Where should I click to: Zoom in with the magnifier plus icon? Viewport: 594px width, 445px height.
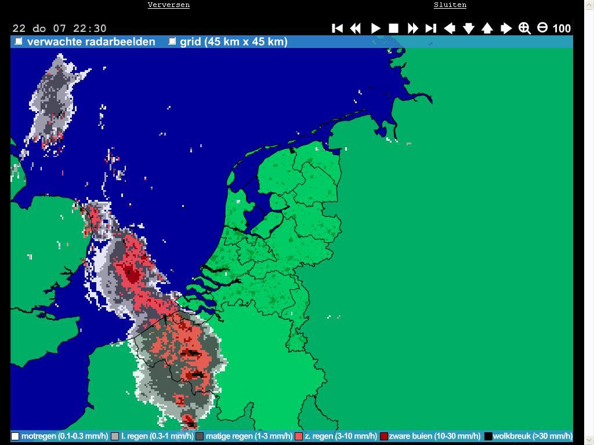tap(524, 28)
